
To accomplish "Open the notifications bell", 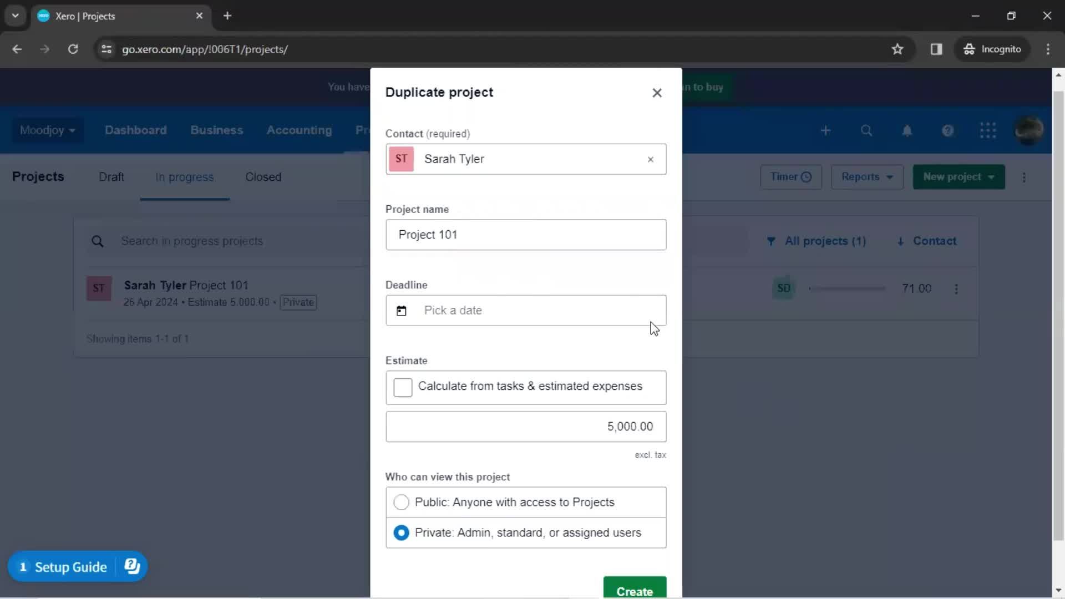I will tap(907, 130).
